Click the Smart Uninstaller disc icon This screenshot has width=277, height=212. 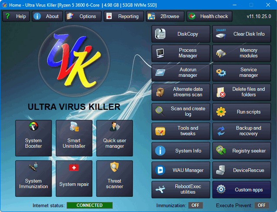tap(74, 127)
